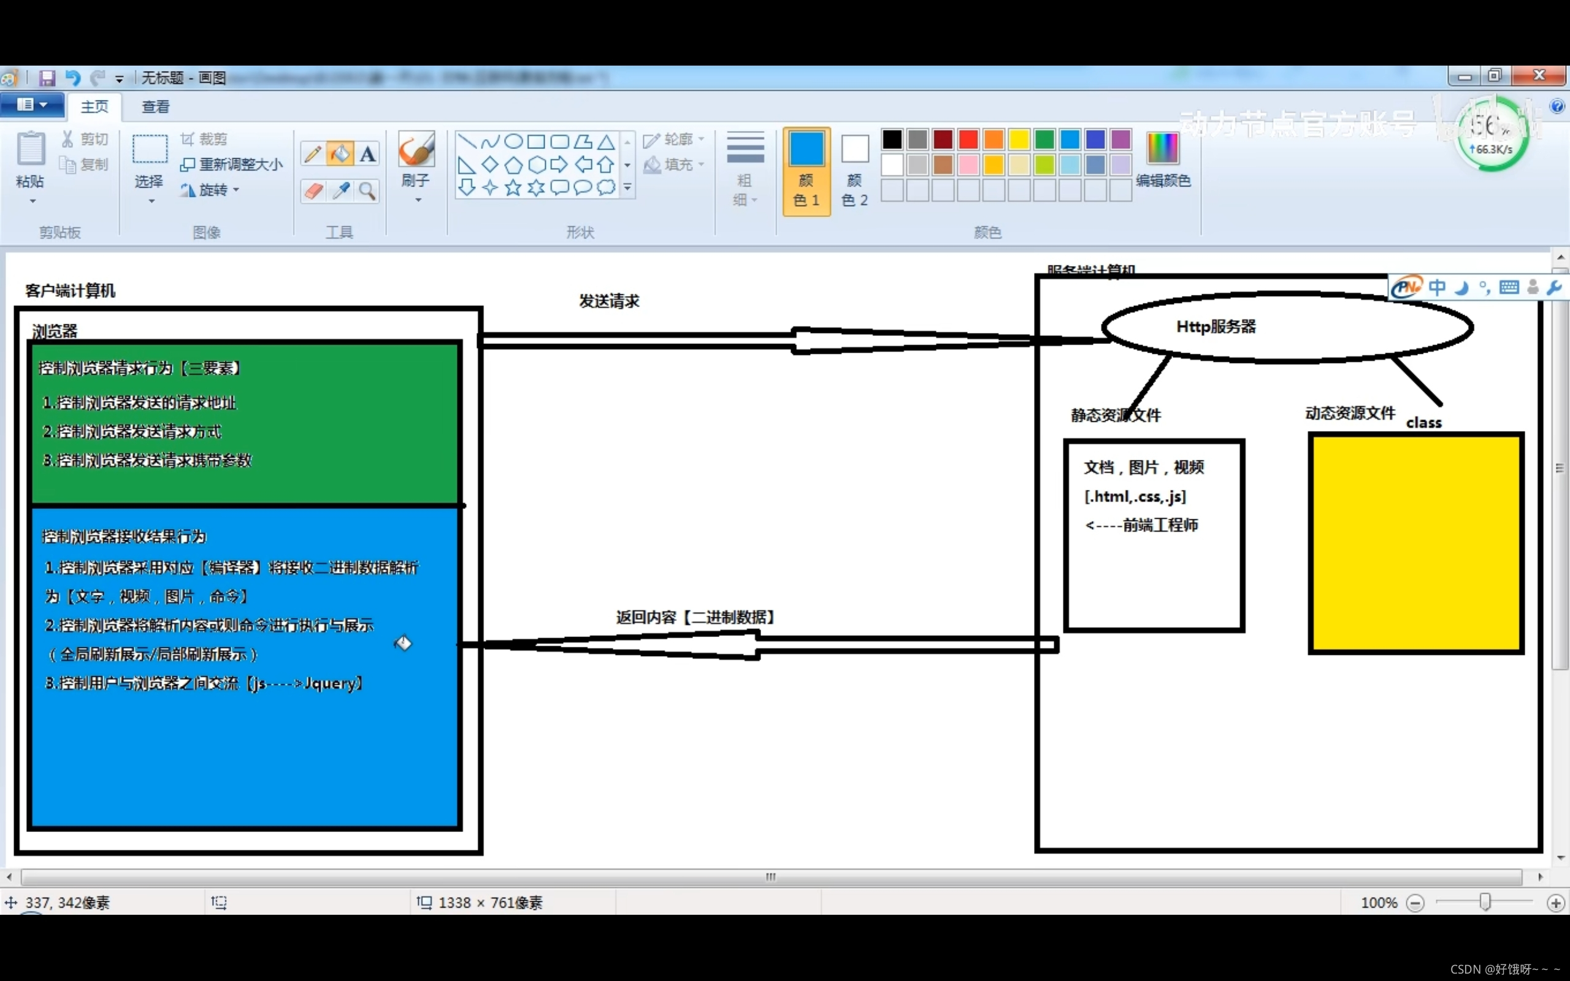Image resolution: width=1570 pixels, height=981 pixels.
Task: Pick the red color swatch
Action: (968, 140)
